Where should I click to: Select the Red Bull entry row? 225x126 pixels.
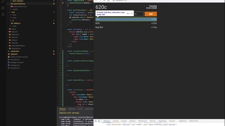pyautogui.click(x=126, y=27)
